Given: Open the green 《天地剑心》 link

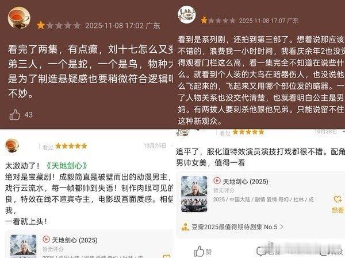Looking at the screenshot, I should 67,166.
